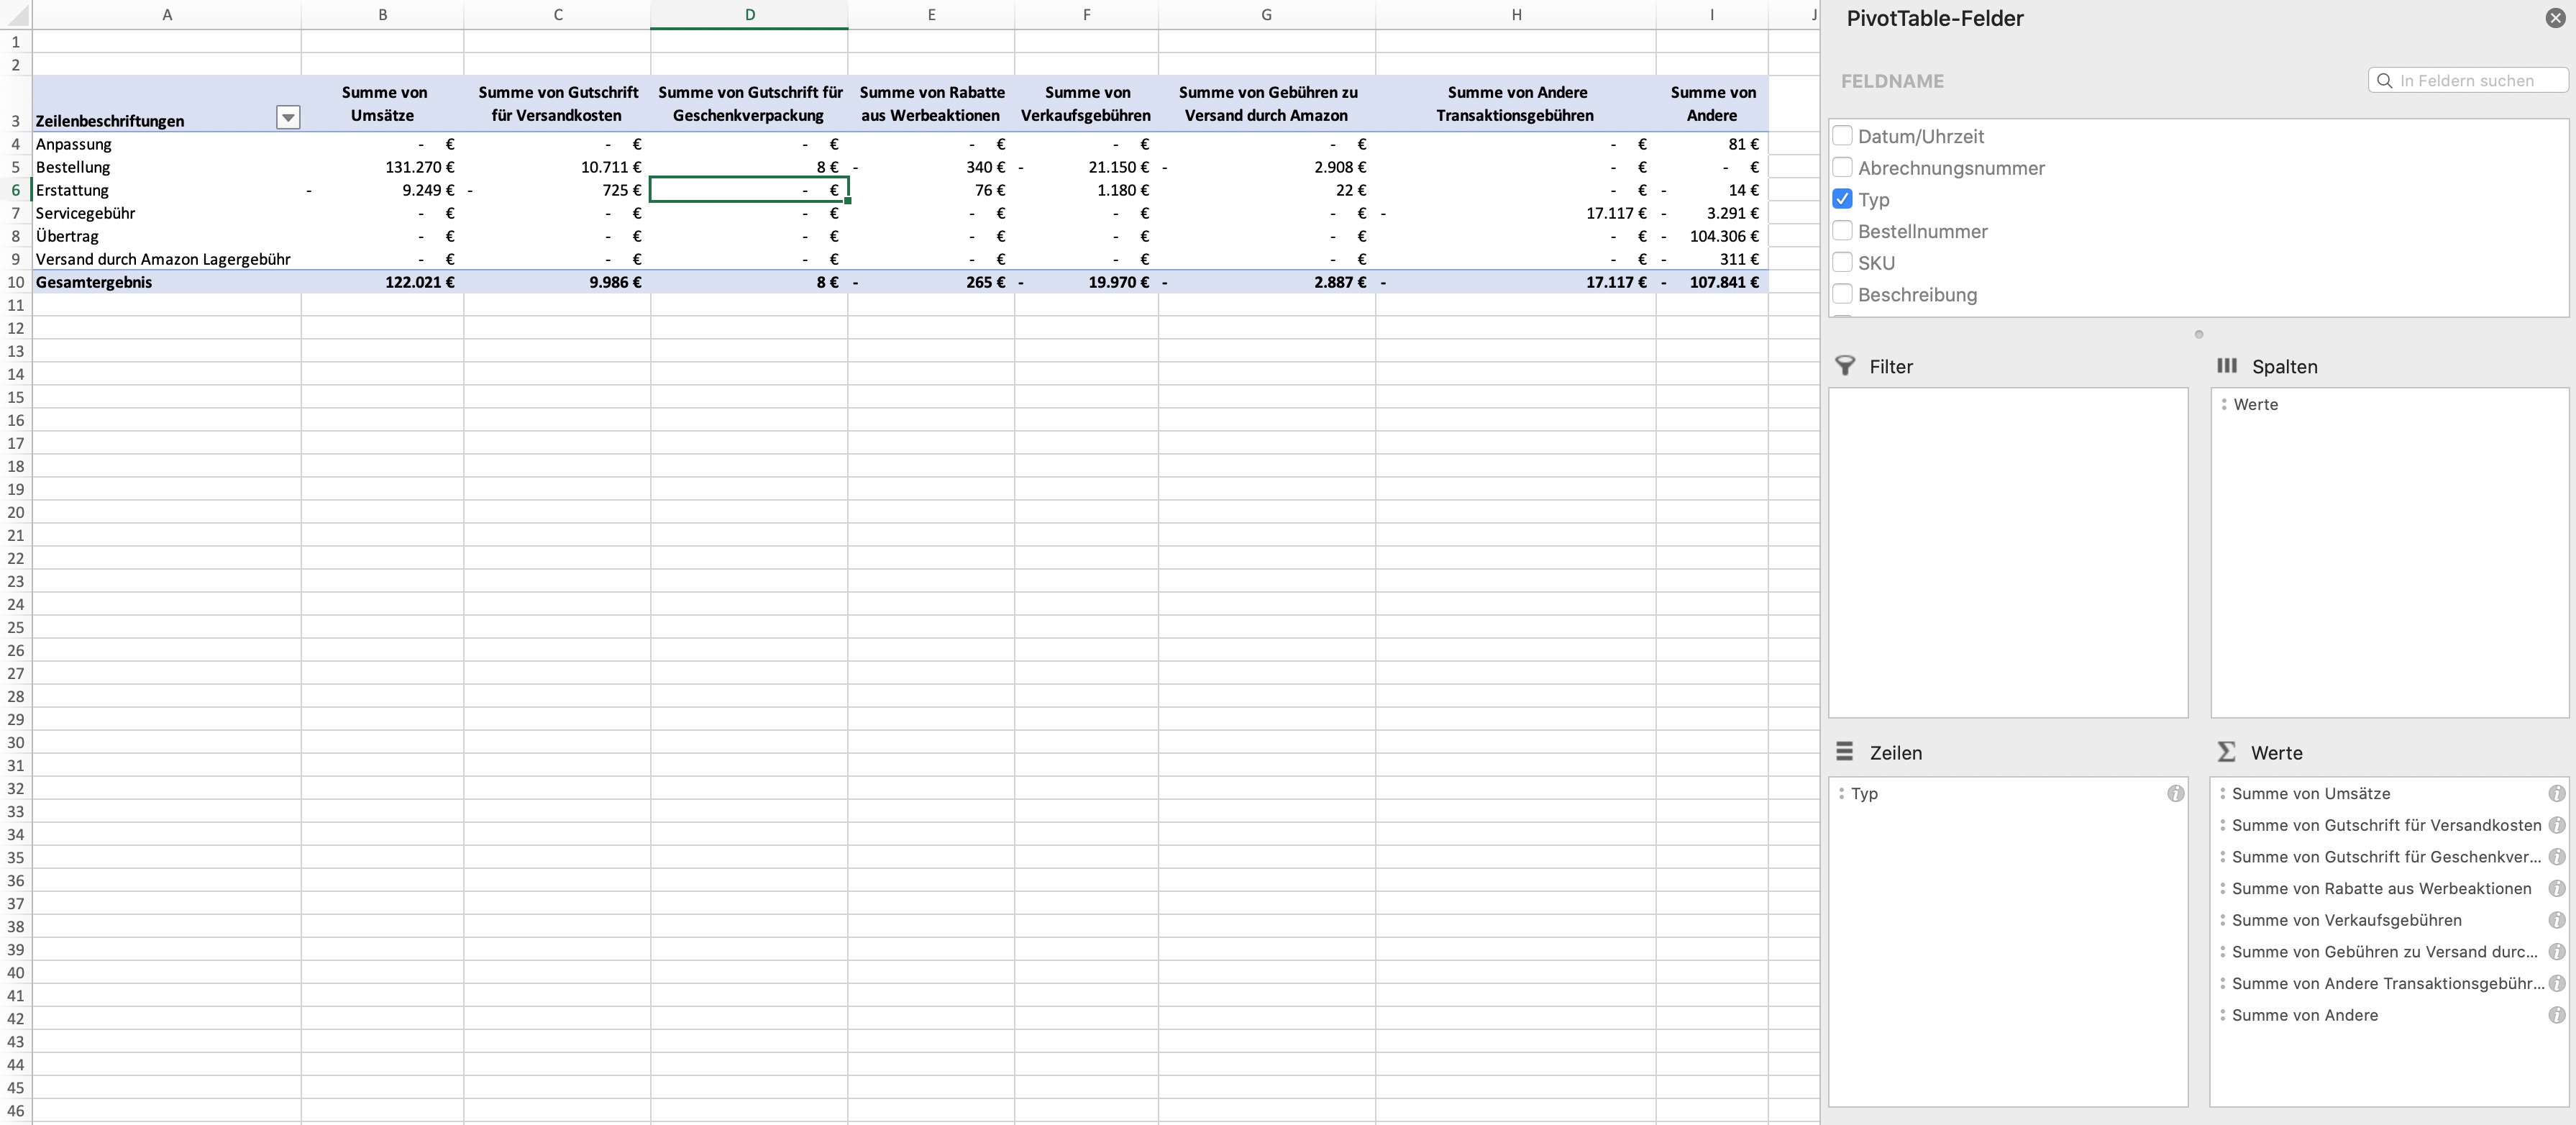Check the Beschreibung field
This screenshot has width=2576, height=1125.
1842,294
